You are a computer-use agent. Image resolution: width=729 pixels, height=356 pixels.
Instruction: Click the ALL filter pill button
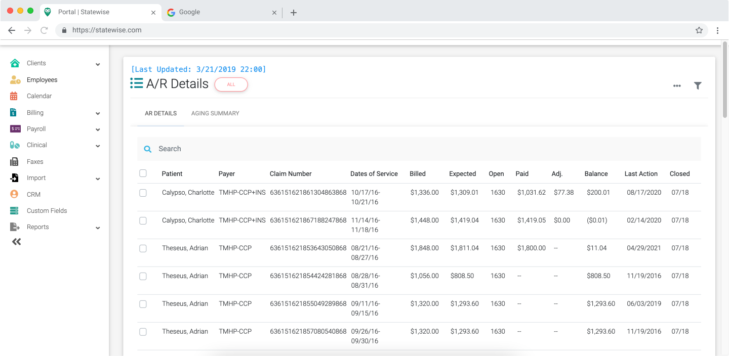(231, 84)
